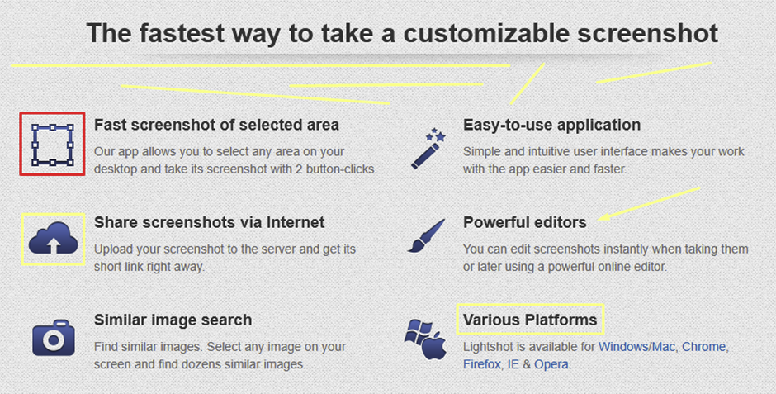Click the magic wand icon
Screen dimensions: 776x394
point(428,147)
